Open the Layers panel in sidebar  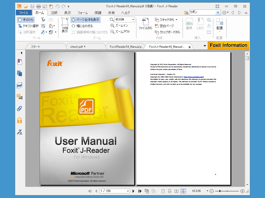[20, 85]
